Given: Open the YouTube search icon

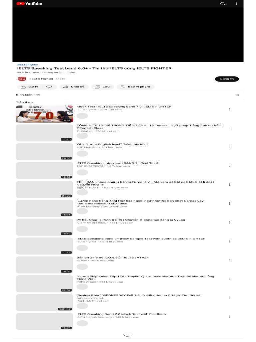Looking at the screenshot, I should tap(222, 3).
